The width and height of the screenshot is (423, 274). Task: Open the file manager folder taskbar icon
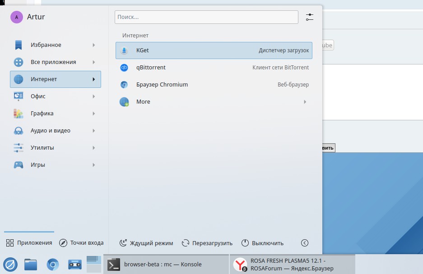pyautogui.click(x=31, y=265)
